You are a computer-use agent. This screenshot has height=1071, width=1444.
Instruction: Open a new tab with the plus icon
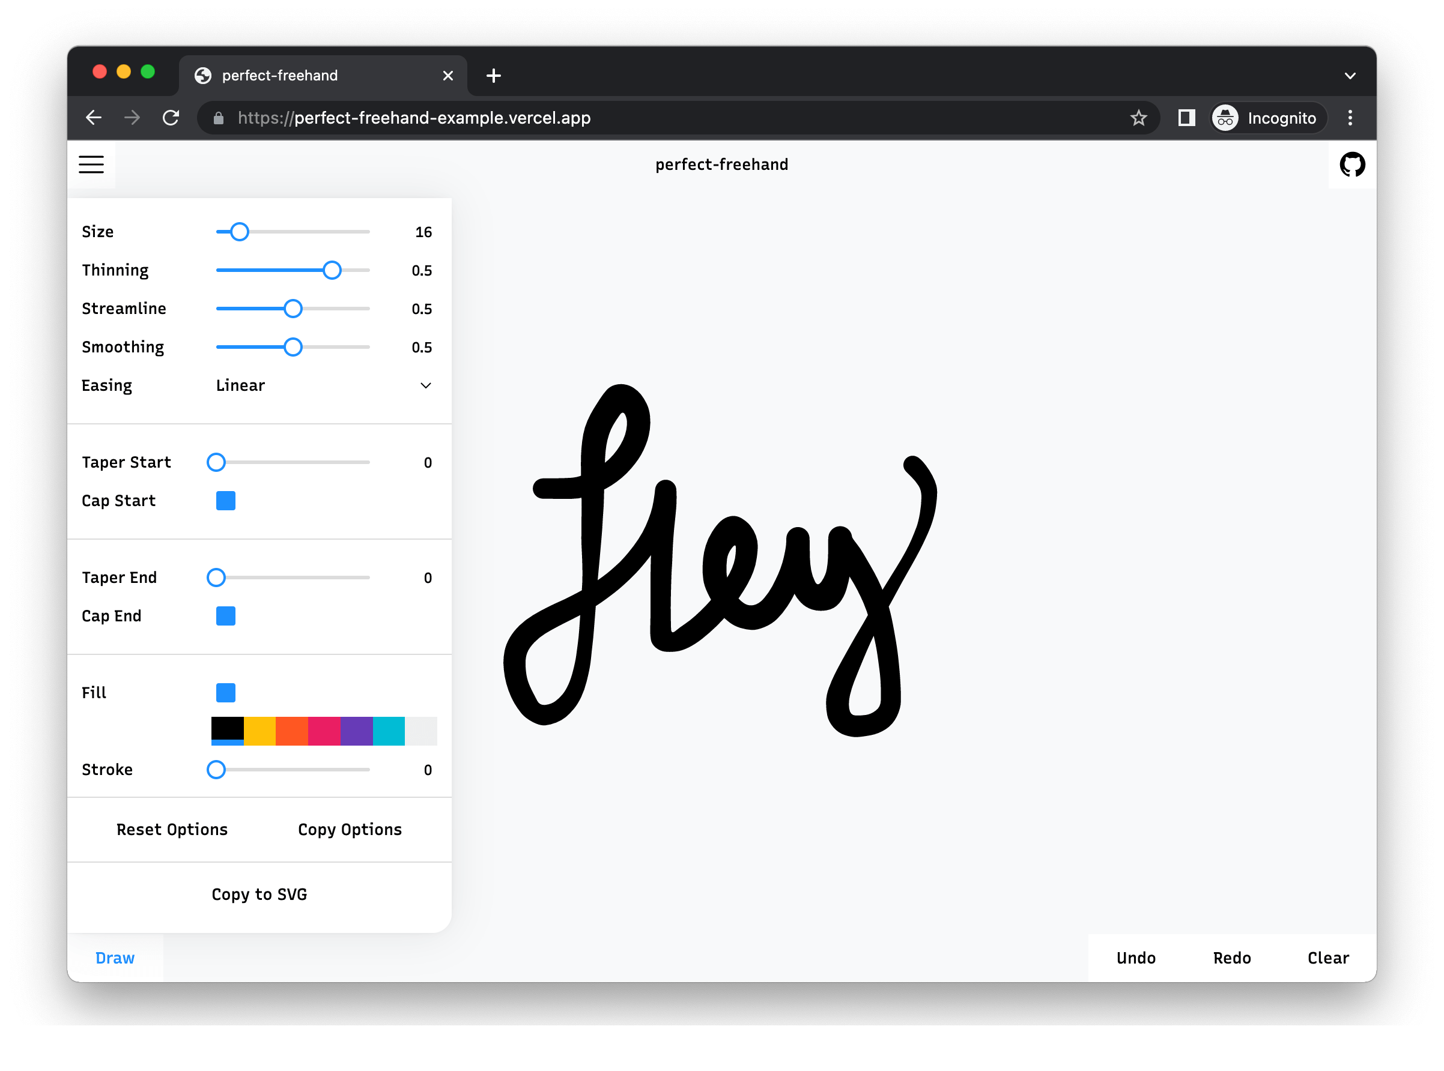(x=494, y=76)
